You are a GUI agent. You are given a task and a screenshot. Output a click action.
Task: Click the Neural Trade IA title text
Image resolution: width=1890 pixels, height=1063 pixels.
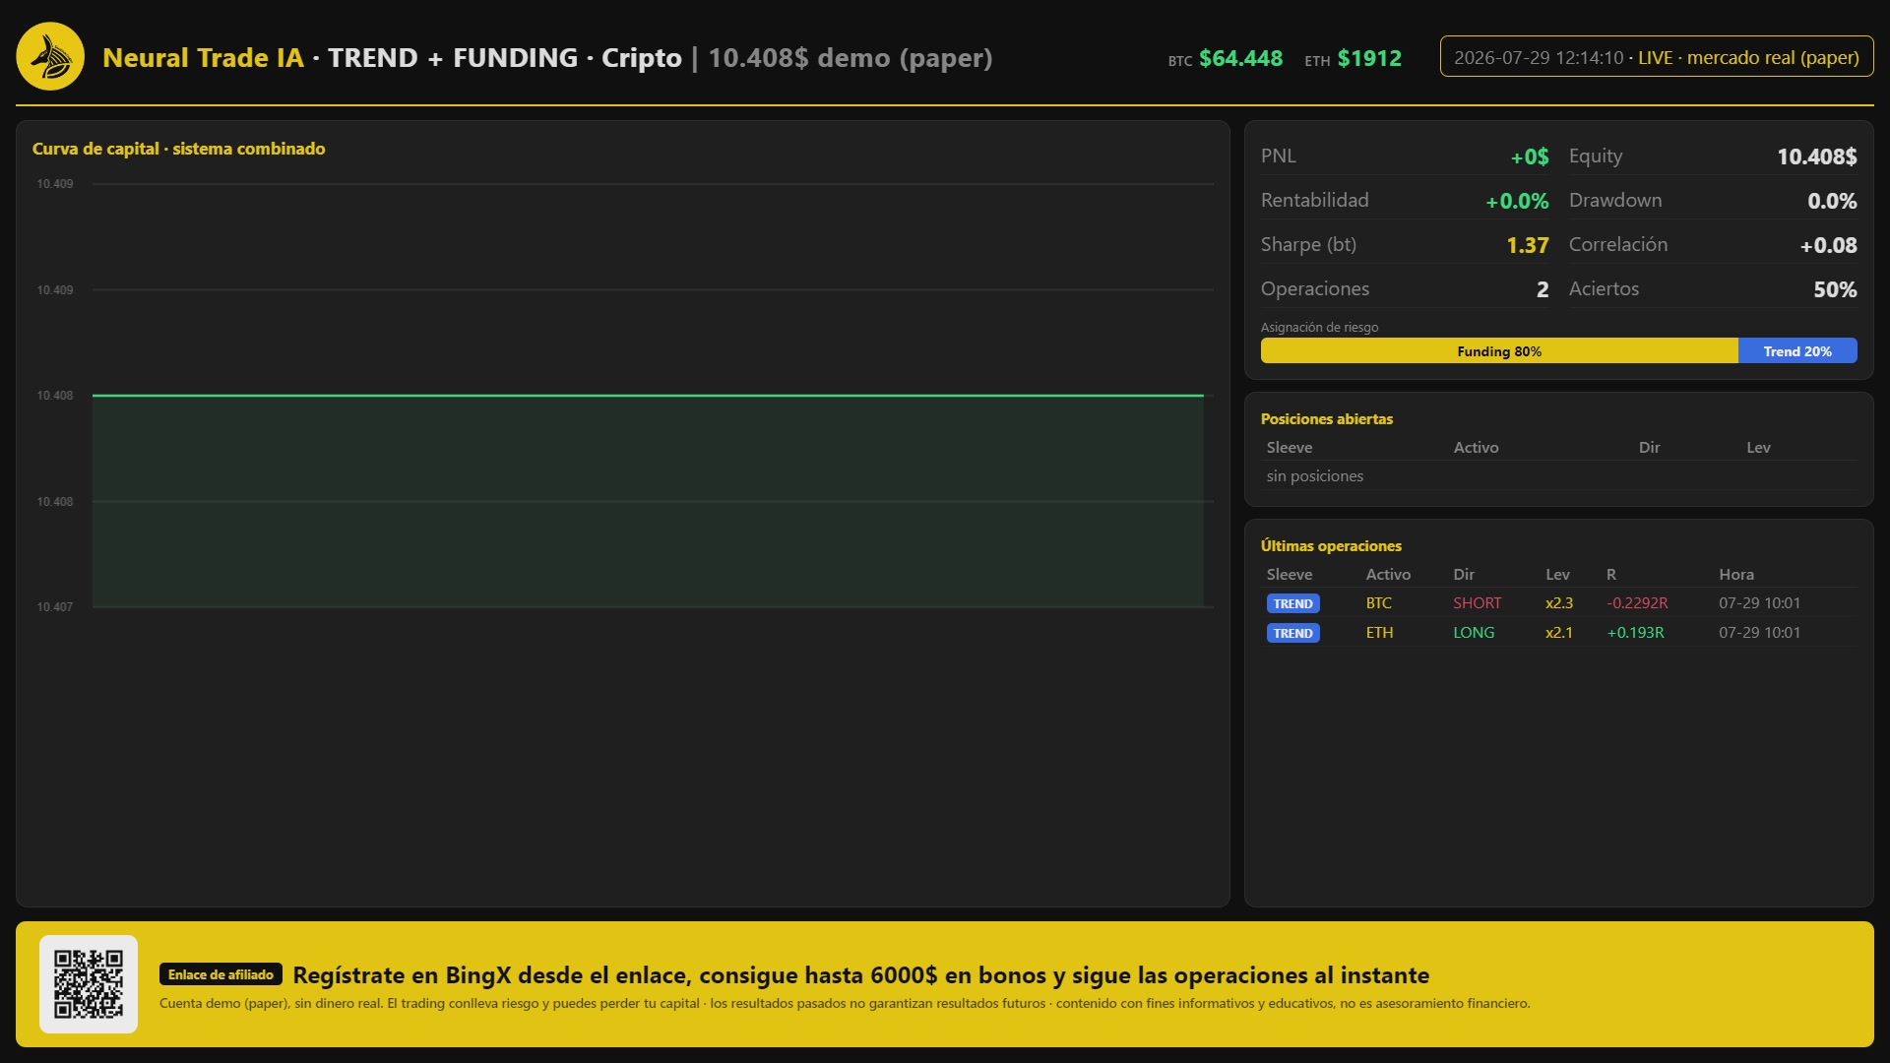(x=203, y=58)
